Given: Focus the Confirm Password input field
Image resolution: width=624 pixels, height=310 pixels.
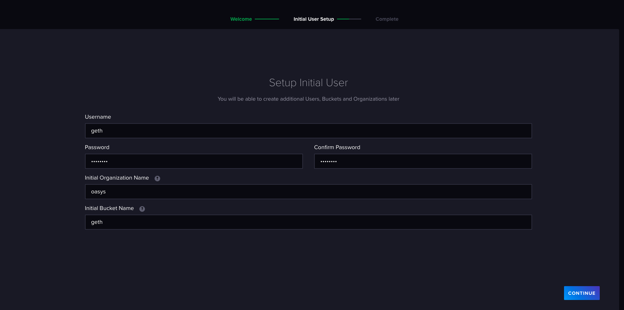Looking at the screenshot, I should coord(423,161).
